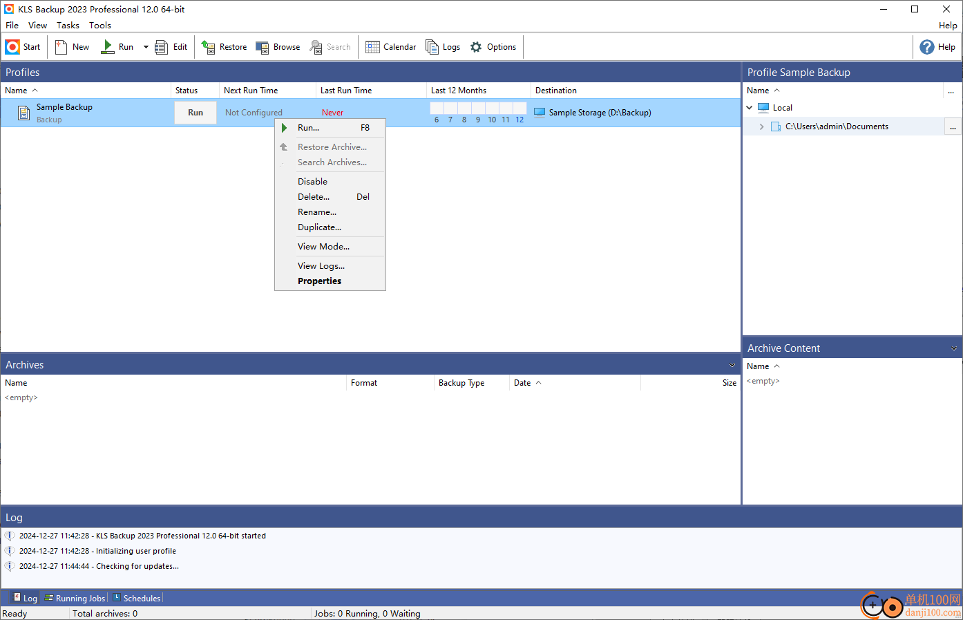
Task: Click the Local computer icon
Action: click(763, 108)
